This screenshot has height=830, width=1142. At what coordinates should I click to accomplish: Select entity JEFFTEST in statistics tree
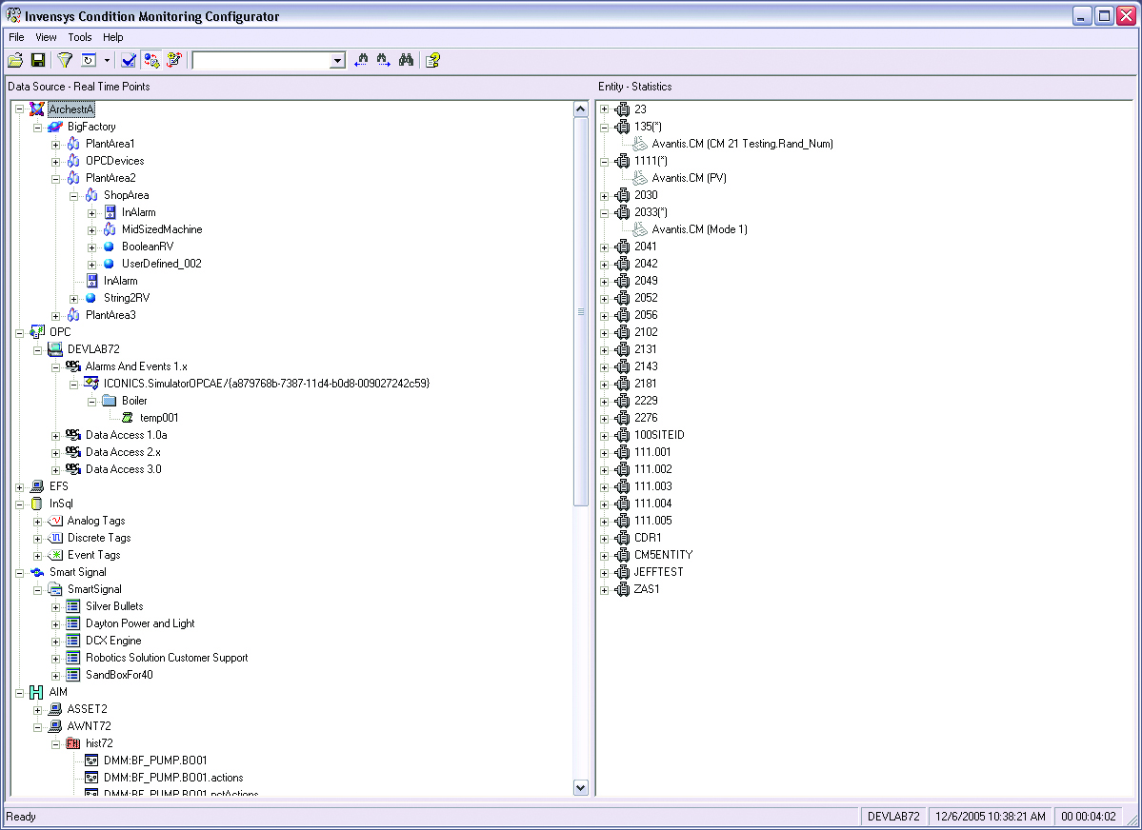click(658, 572)
